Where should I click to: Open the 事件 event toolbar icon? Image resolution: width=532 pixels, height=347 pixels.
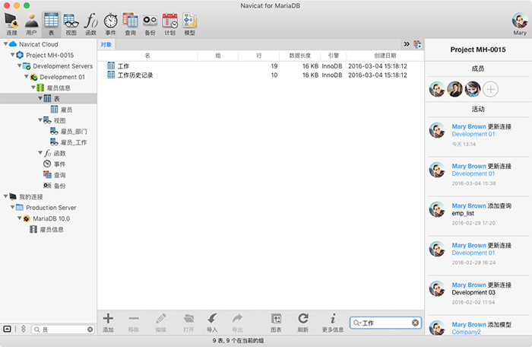pyautogui.click(x=111, y=24)
